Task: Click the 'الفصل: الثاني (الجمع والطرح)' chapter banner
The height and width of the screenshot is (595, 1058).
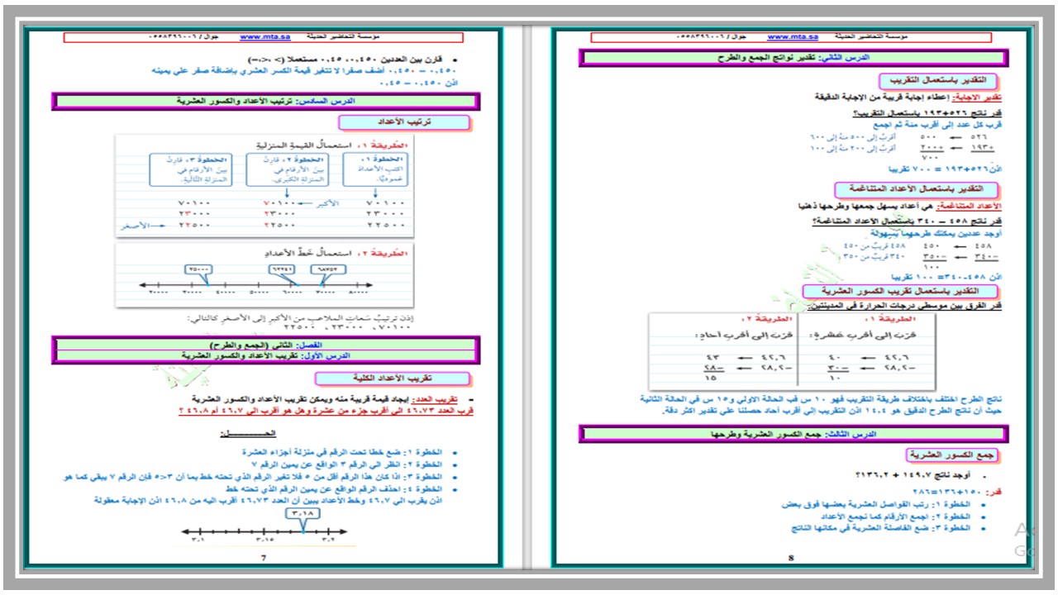Action: coord(265,343)
